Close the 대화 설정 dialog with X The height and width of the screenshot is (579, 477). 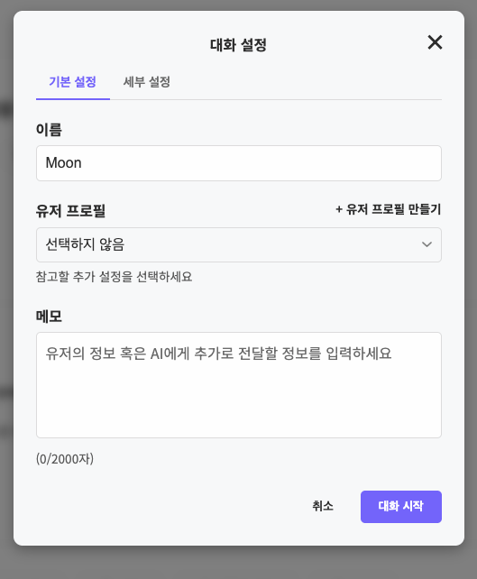pyautogui.click(x=435, y=42)
